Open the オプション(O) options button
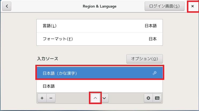Viewport: 199px width, 111px height. click(144, 59)
